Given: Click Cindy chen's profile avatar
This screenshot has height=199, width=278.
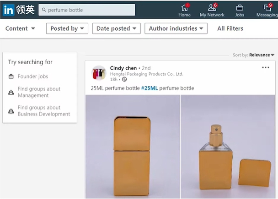Looking at the screenshot, I should [99, 73].
